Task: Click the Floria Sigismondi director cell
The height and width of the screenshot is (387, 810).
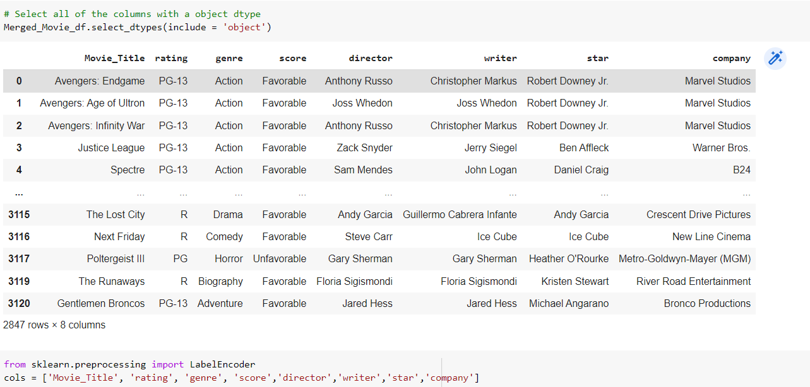Action: point(354,281)
